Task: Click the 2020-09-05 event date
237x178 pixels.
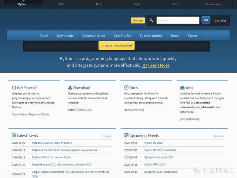Action: (131, 143)
